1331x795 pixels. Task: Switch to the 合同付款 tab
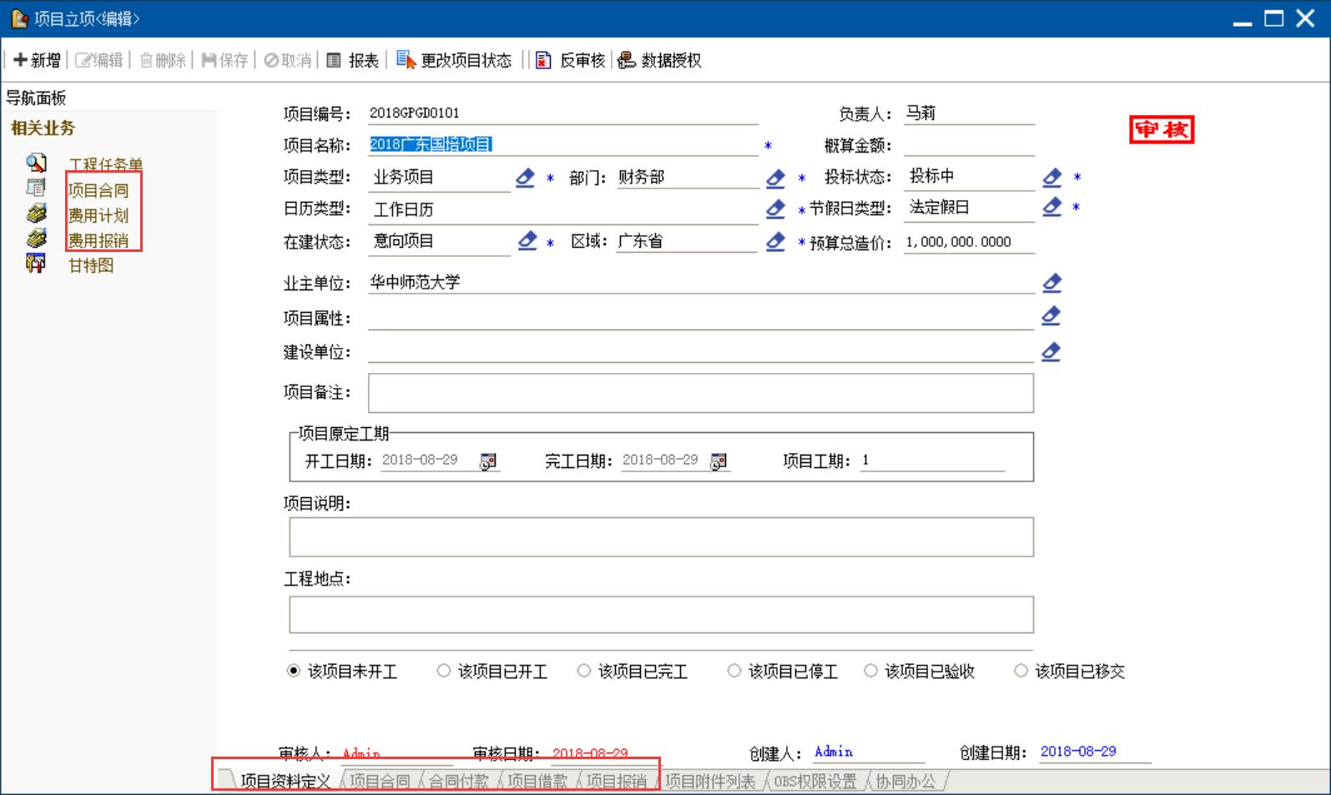458,782
